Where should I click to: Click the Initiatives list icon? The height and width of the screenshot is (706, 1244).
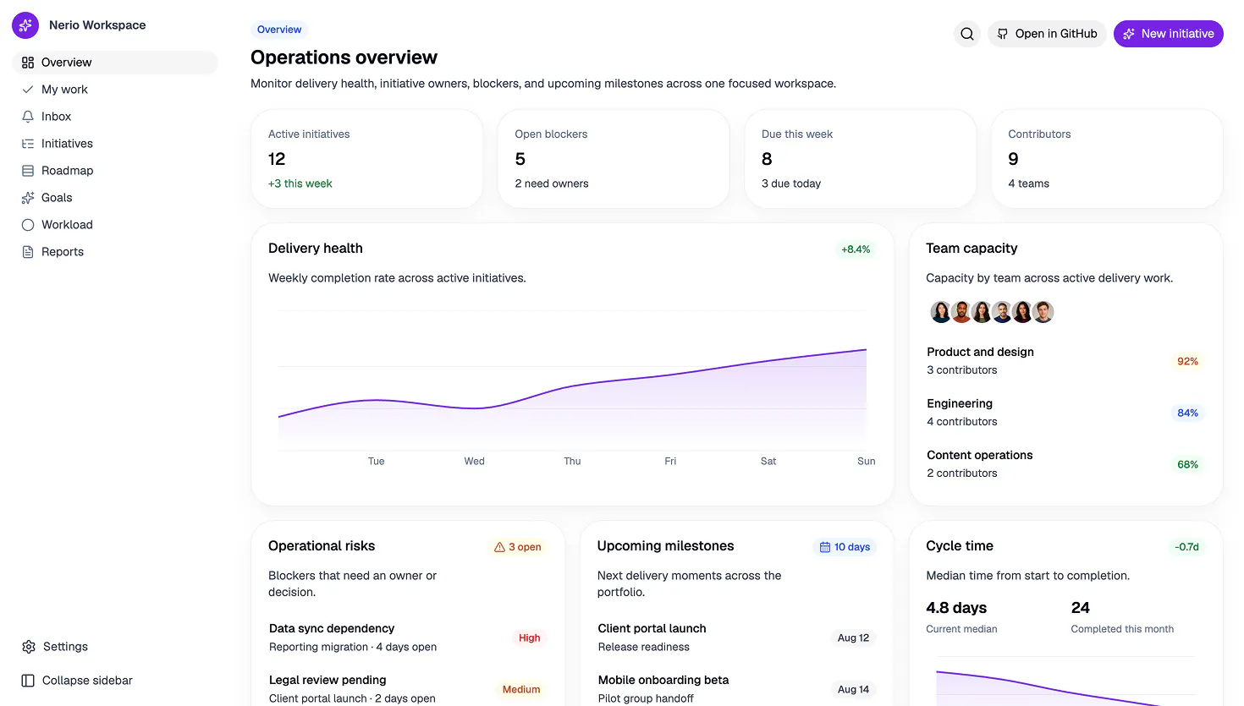click(x=28, y=144)
